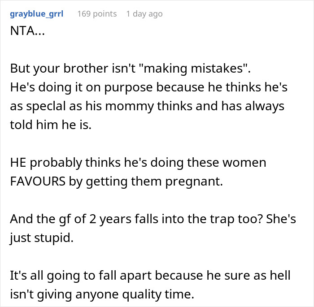Screen dimensions: 314x307
Task: Click the line 'told him he is.'
Action: click(x=50, y=125)
